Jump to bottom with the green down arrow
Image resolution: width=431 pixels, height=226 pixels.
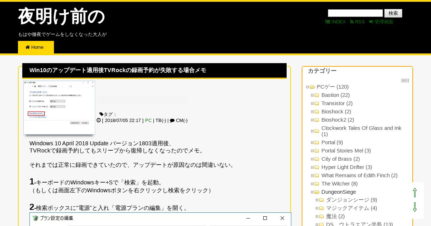coord(415,207)
